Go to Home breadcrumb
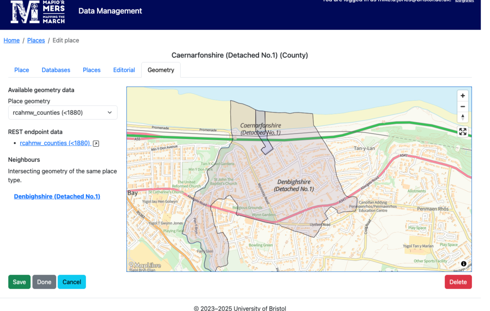Screen dimensions: 490x311 (12, 40)
